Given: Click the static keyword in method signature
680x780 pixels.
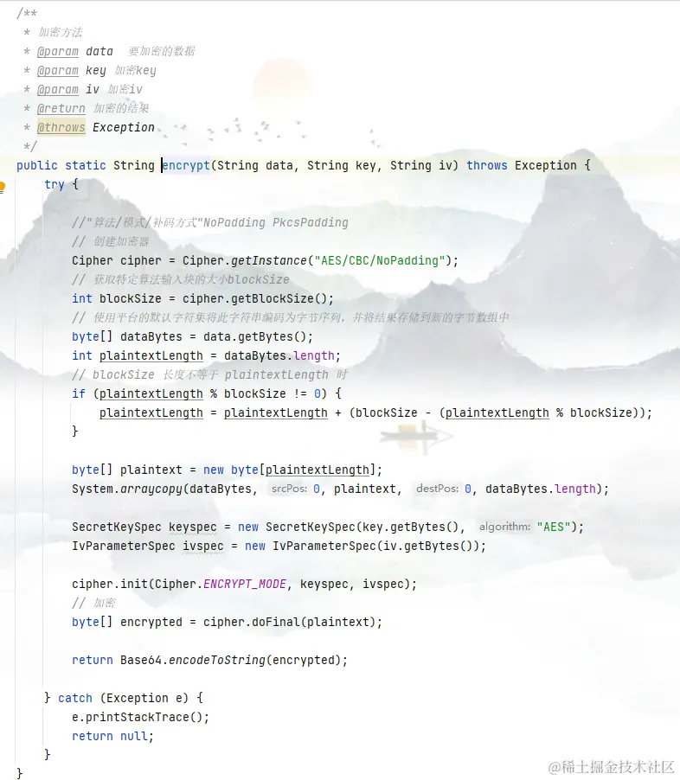Looking at the screenshot, I should point(86,166).
